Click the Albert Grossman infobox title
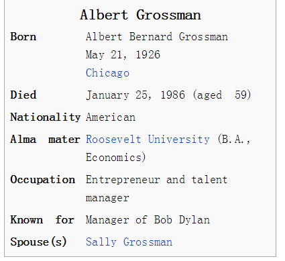 coord(140,15)
